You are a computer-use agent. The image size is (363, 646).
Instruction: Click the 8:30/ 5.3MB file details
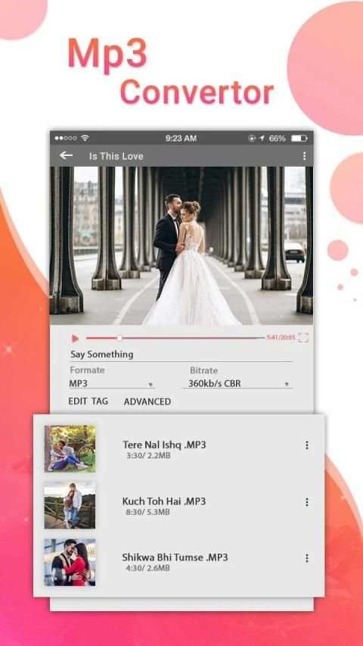click(147, 512)
